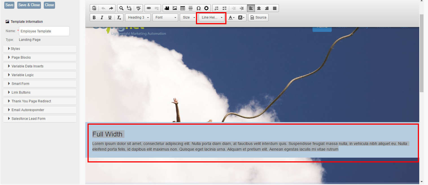The width and height of the screenshot is (428, 185).
Task: Switch to Source view
Action: pos(258,17)
